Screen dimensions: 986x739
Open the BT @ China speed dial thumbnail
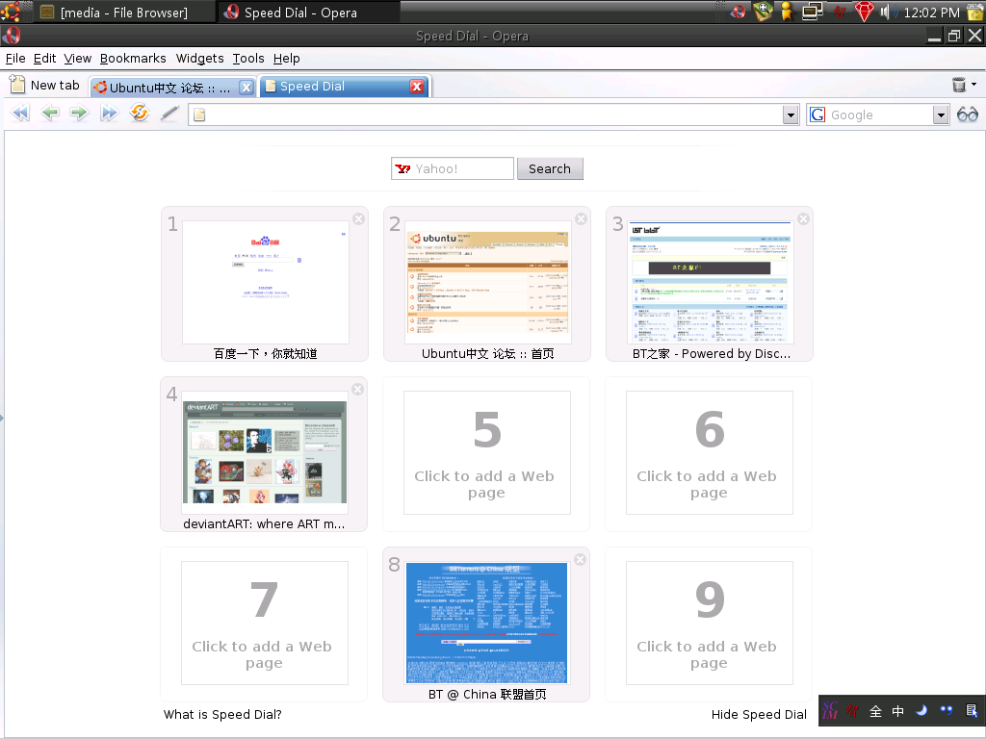(486, 623)
